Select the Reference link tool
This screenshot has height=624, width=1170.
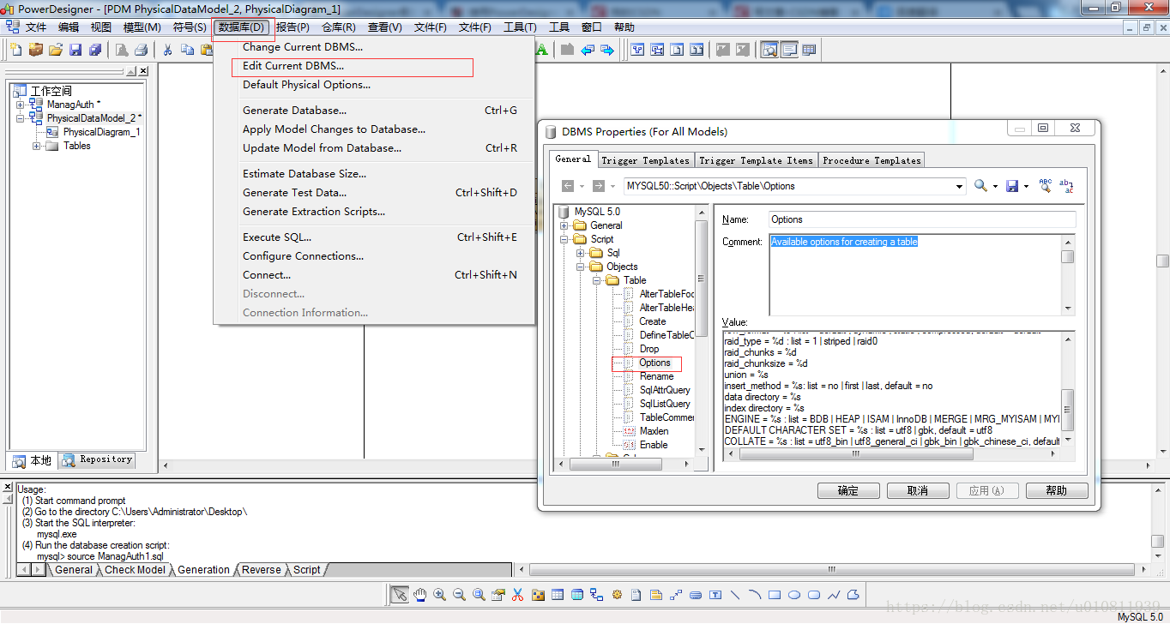pos(596,594)
